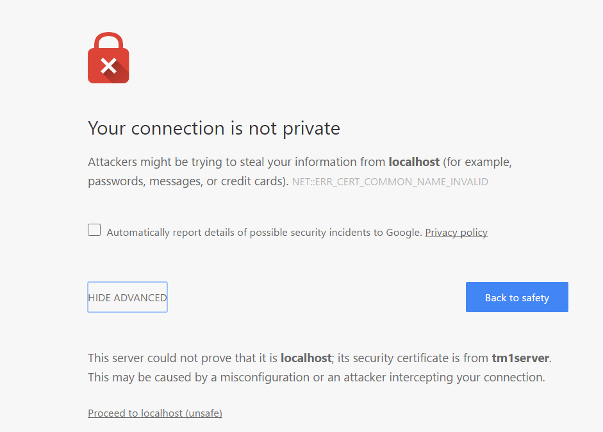
Task: Click the '(for example,' text in the warning
Action: 477,162
